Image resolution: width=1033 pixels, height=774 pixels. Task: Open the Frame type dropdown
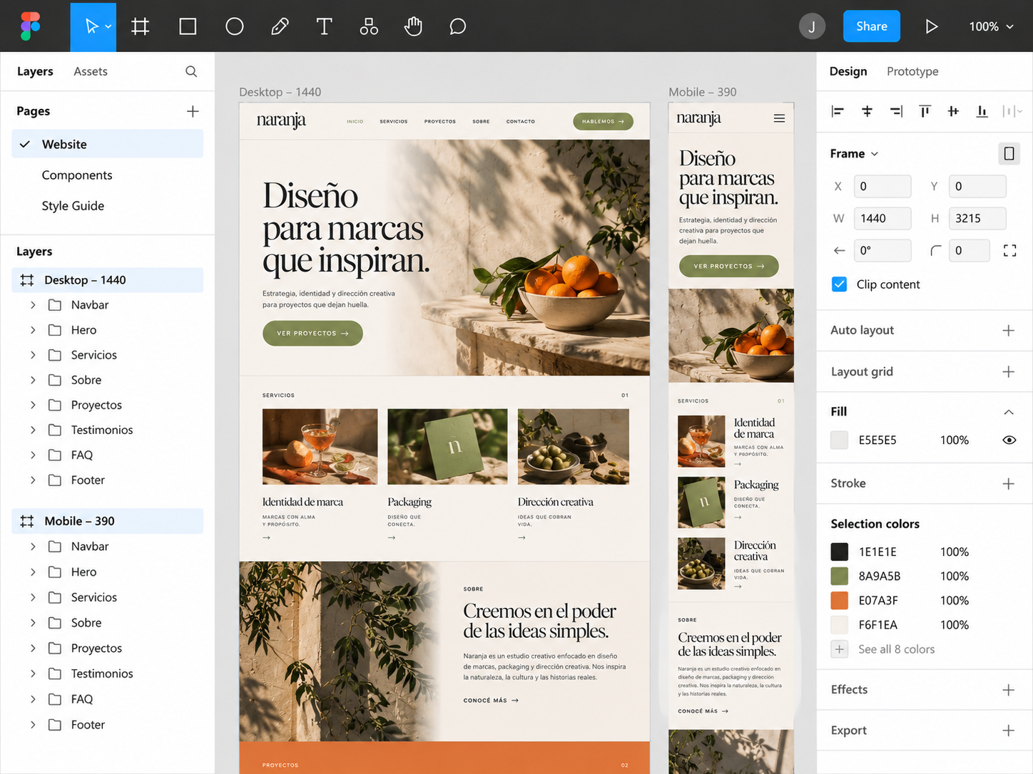click(854, 153)
